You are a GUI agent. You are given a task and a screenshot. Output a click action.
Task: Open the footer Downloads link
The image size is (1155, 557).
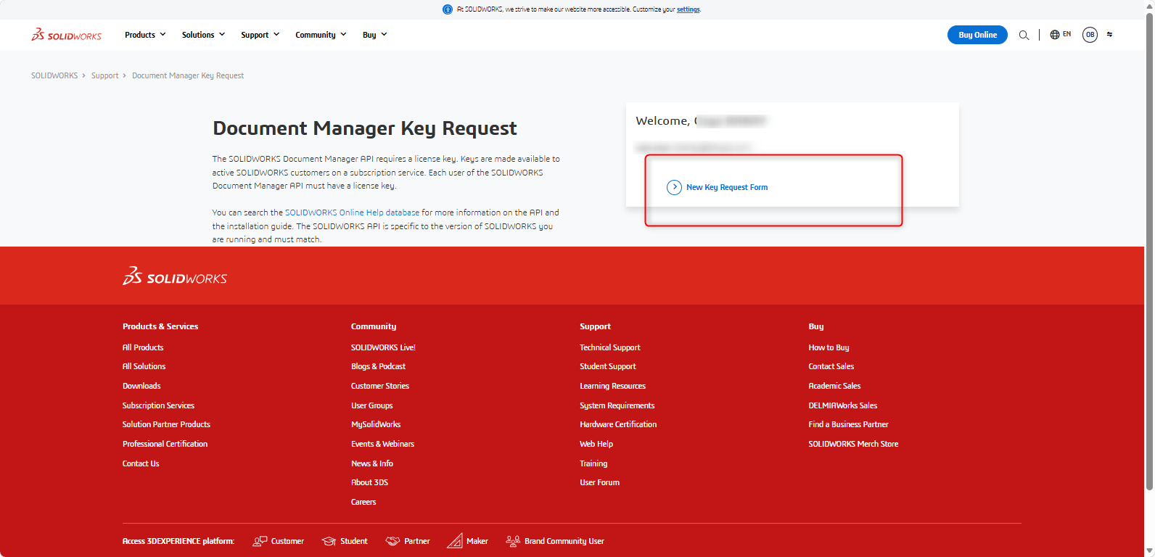tap(141, 386)
